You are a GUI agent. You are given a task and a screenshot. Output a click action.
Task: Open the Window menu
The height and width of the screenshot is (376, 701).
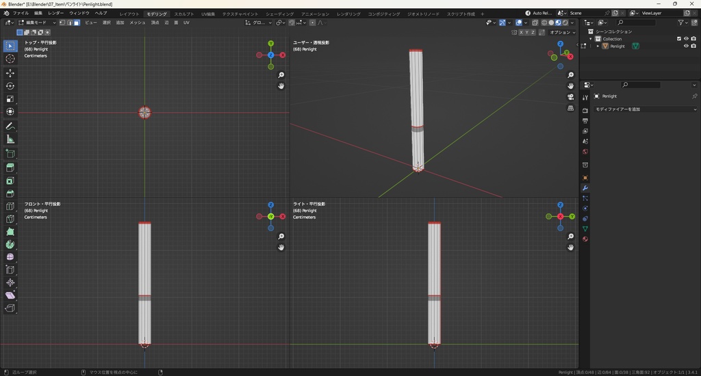(x=79, y=14)
